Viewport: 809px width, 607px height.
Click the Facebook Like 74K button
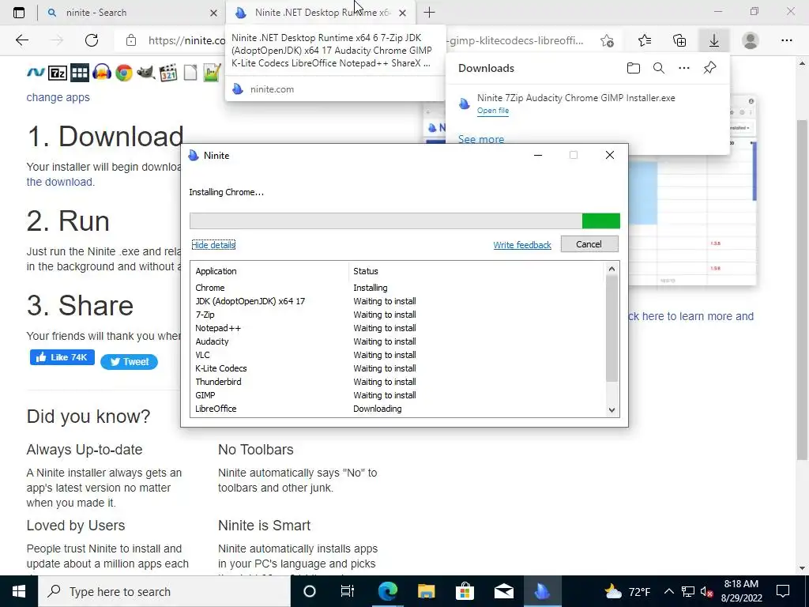pos(62,357)
